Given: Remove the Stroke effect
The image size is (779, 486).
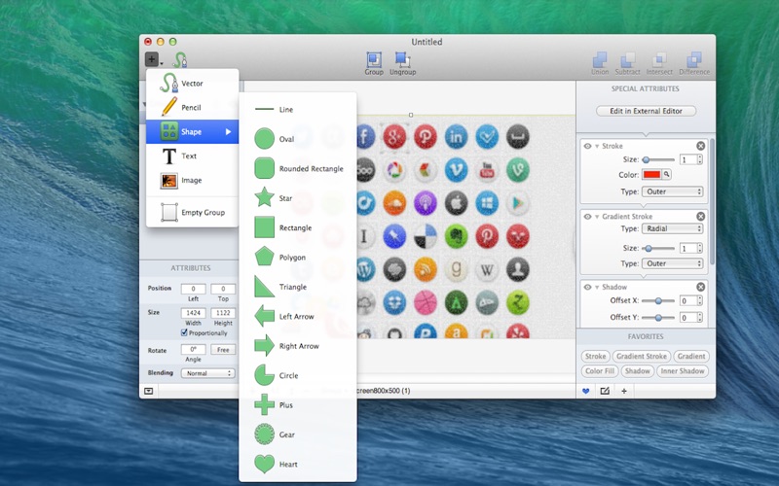Looking at the screenshot, I should coord(700,146).
